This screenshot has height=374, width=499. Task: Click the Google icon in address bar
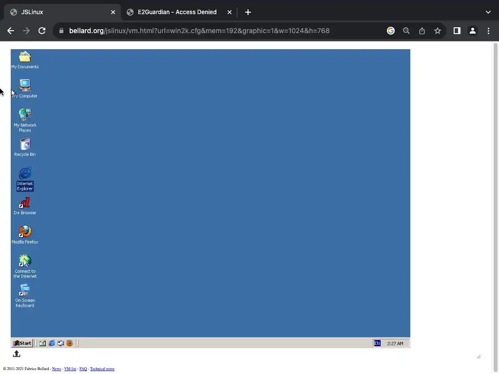(x=391, y=31)
